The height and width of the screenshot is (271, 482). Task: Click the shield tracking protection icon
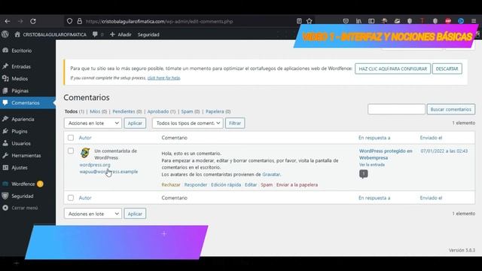tap(69, 21)
